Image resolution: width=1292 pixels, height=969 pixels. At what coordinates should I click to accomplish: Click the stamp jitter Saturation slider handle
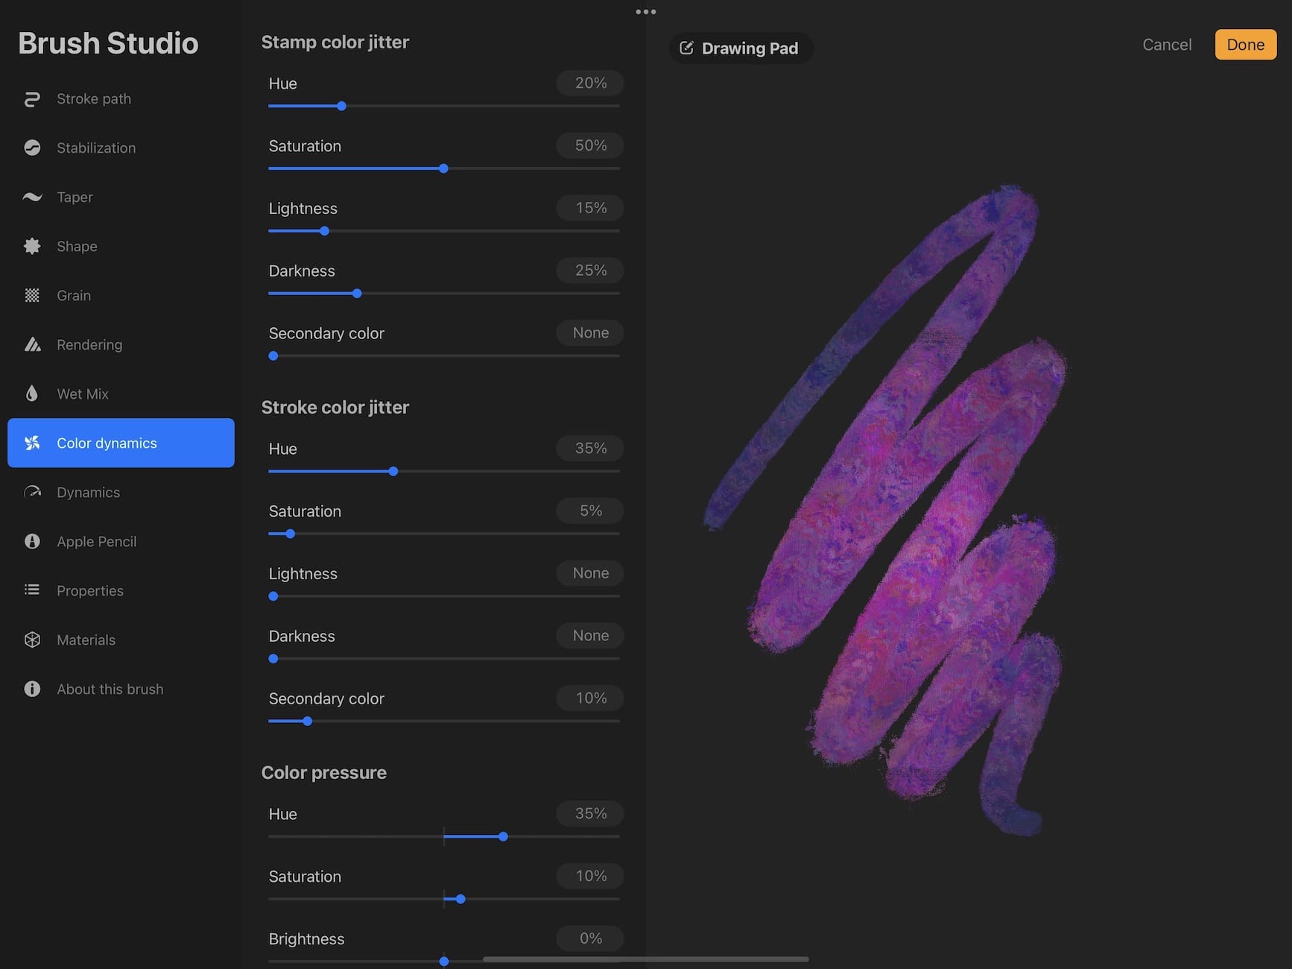coord(443,168)
